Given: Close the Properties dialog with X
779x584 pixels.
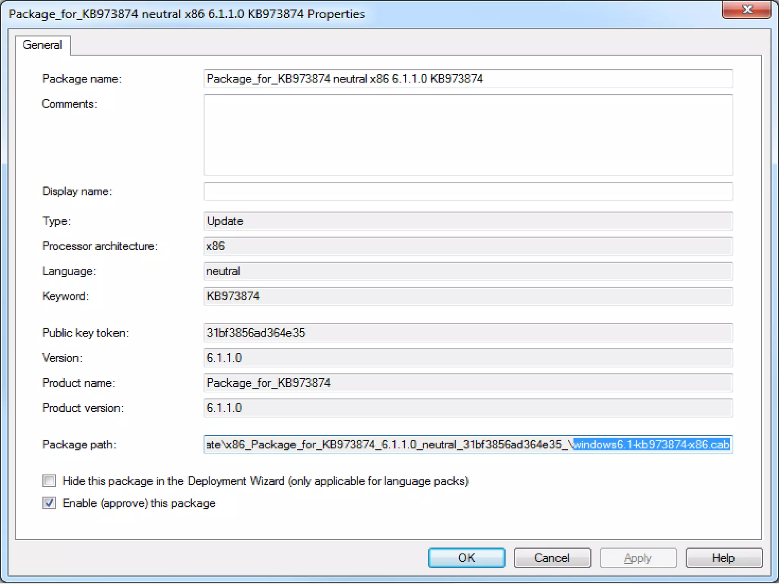Looking at the screenshot, I should click(x=747, y=10).
